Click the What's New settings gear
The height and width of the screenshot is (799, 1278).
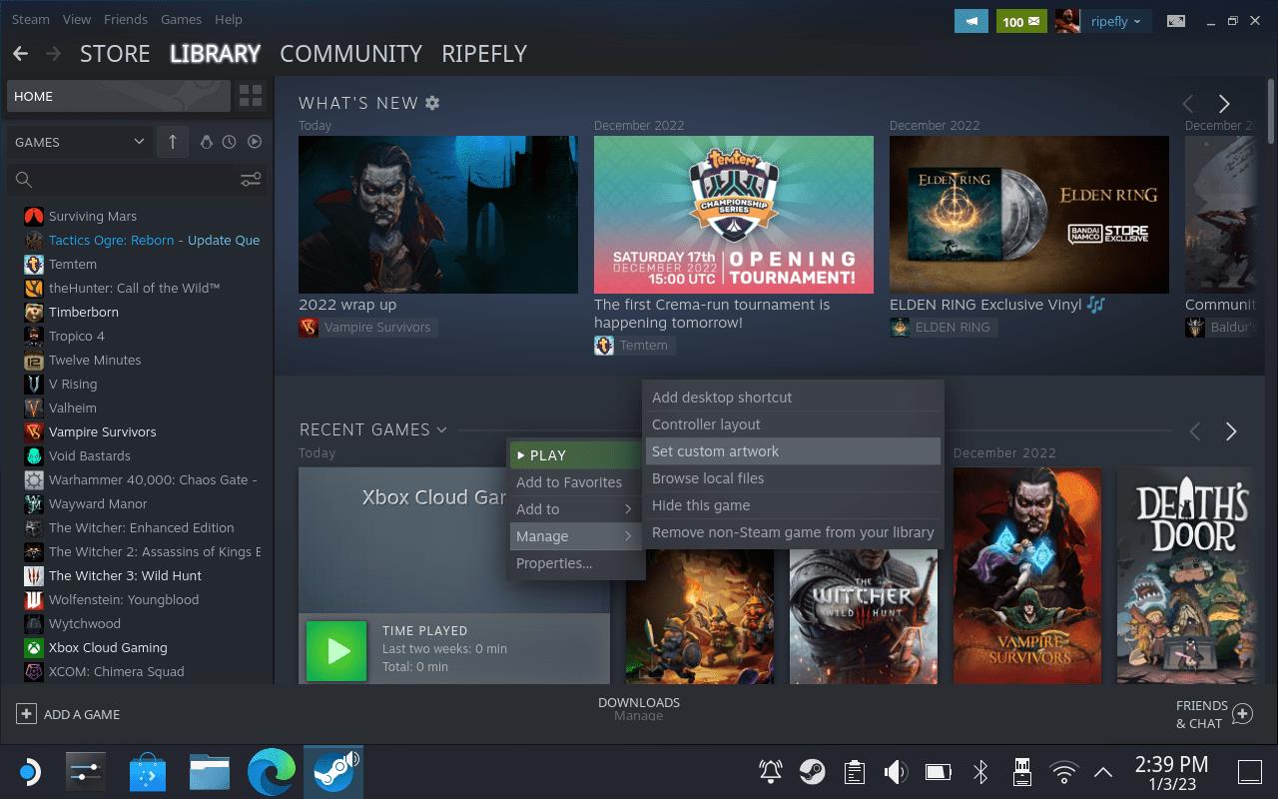432,103
